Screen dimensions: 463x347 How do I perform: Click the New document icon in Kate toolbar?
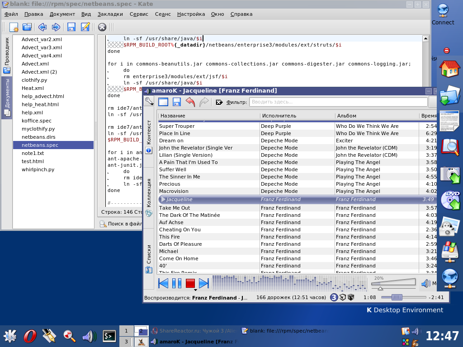(x=14, y=27)
